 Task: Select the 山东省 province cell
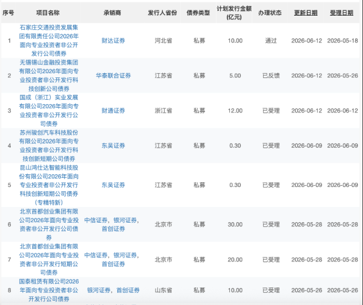pyautogui.click(x=163, y=290)
